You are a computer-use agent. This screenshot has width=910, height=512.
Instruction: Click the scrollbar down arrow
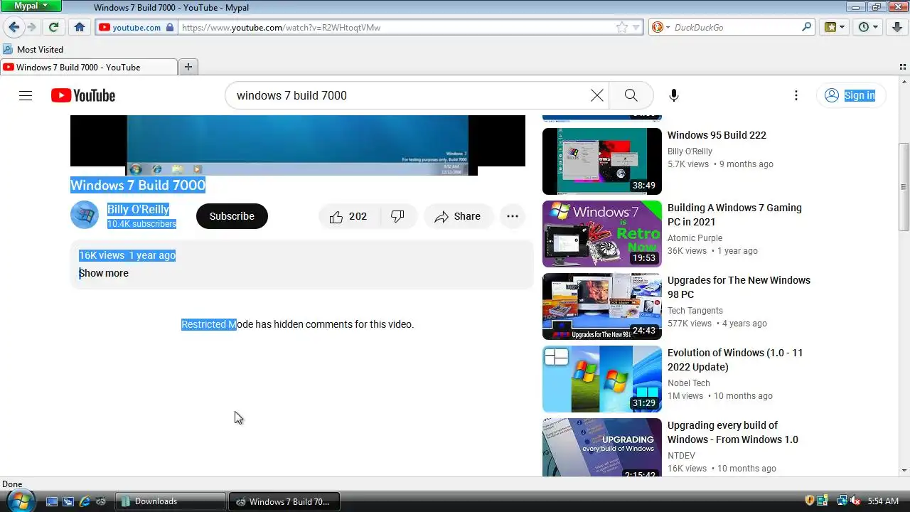click(x=904, y=470)
